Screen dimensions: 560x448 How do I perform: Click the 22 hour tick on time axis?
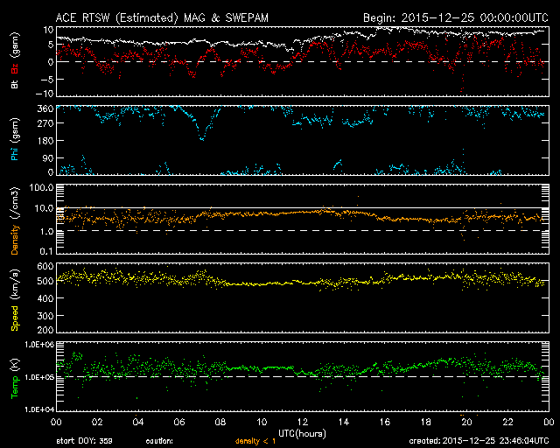[506, 423]
